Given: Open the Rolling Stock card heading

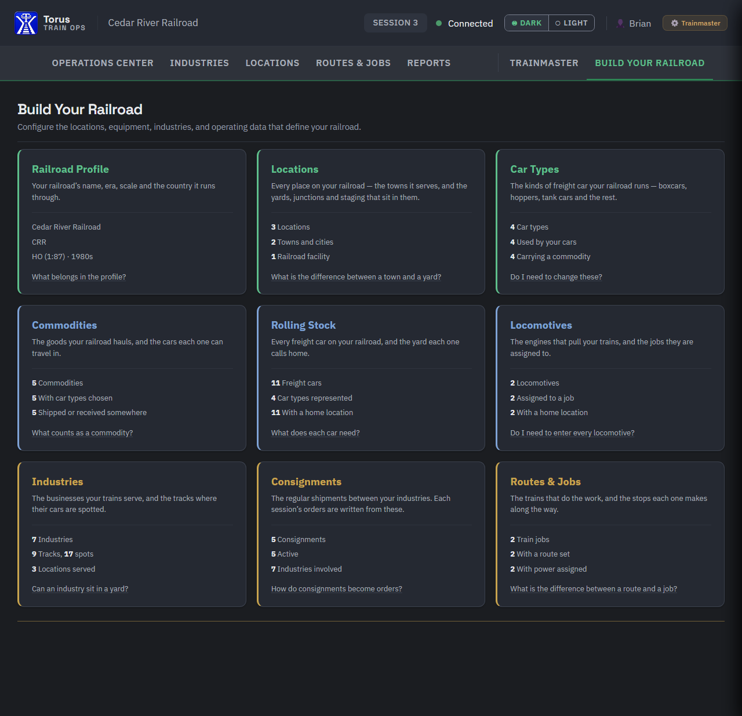Looking at the screenshot, I should point(303,325).
